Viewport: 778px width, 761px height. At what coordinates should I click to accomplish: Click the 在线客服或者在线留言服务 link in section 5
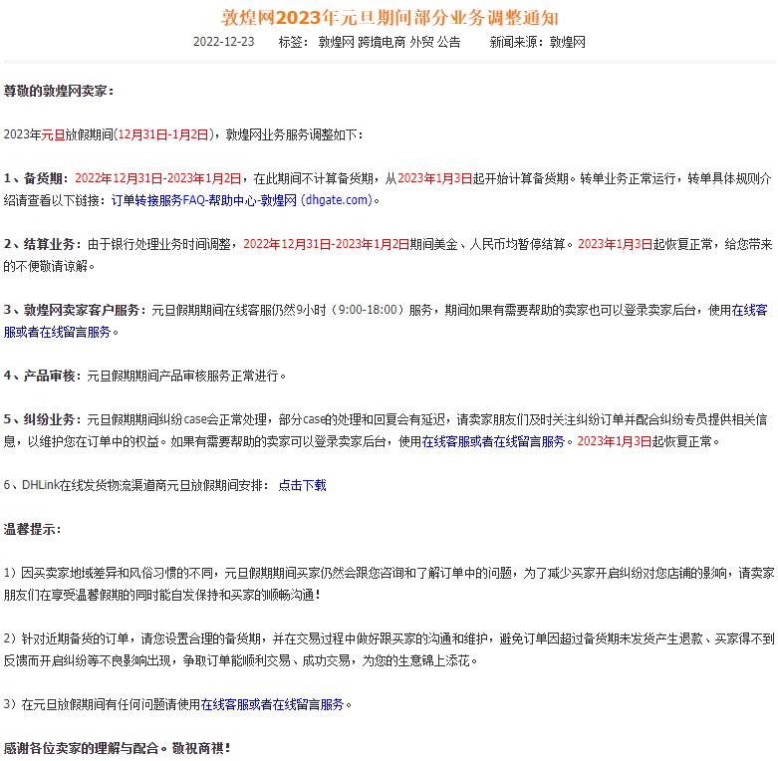coord(493,441)
